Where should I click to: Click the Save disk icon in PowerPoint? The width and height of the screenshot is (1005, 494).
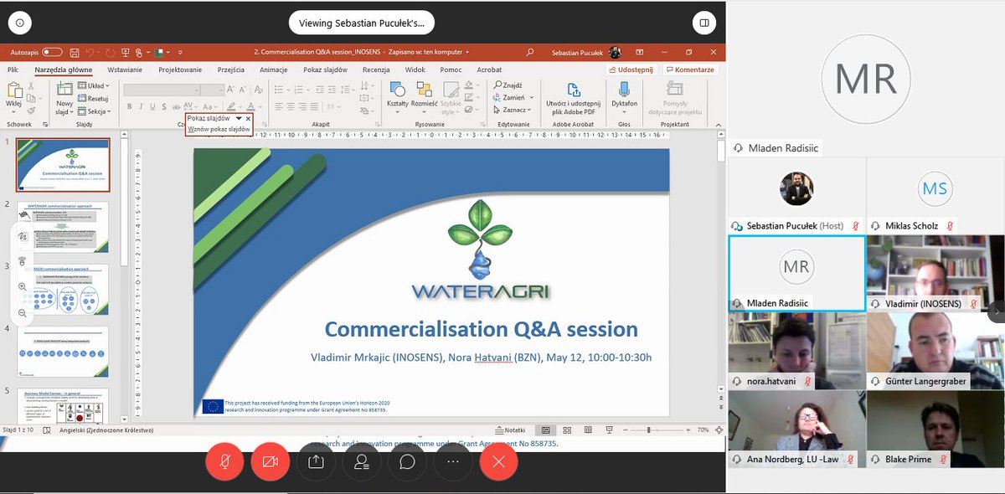point(73,52)
